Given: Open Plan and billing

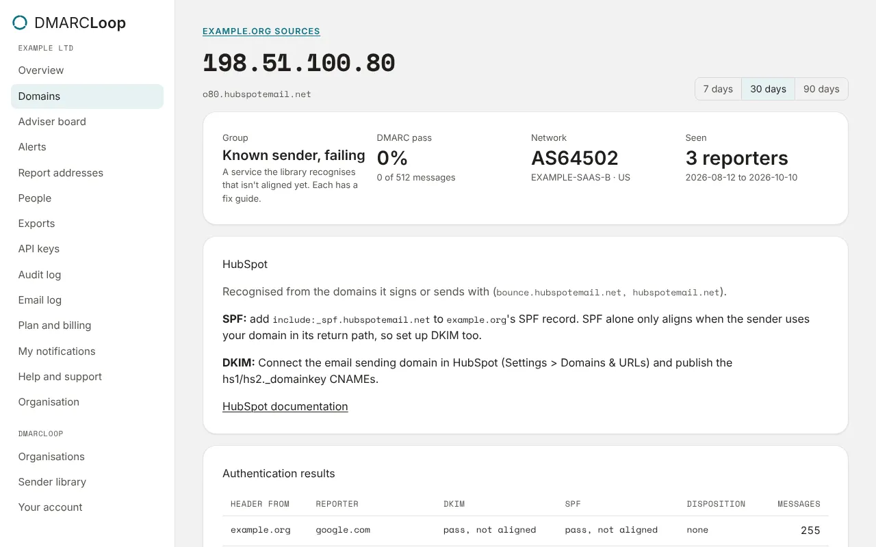Looking at the screenshot, I should (x=87, y=325).
